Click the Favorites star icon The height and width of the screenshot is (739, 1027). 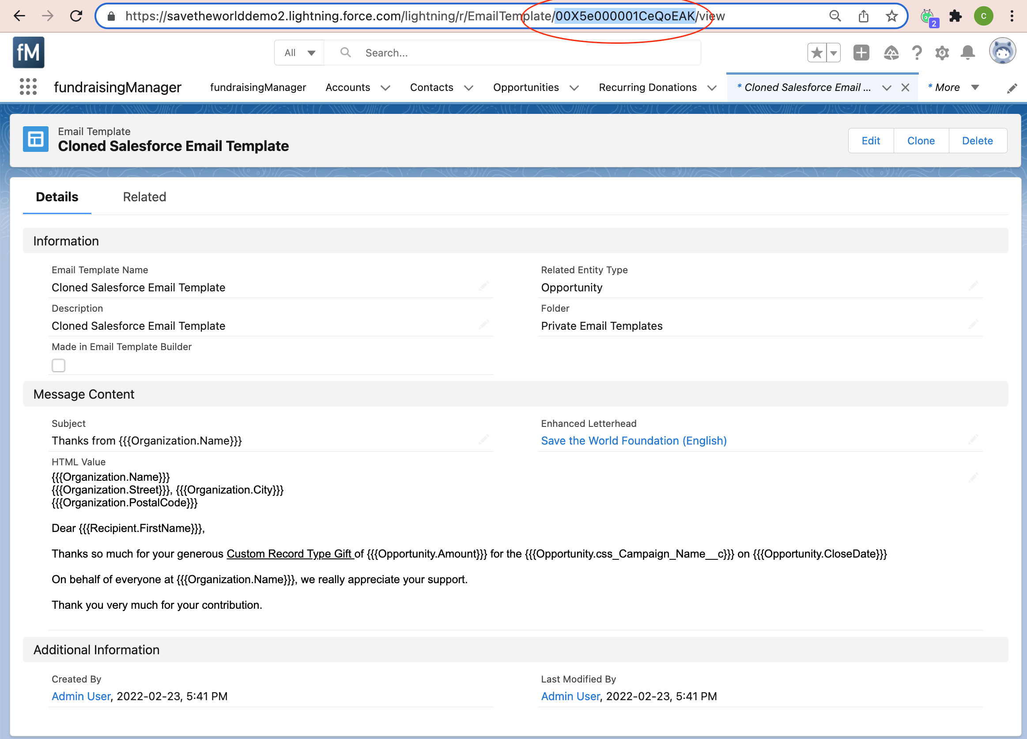(x=816, y=53)
